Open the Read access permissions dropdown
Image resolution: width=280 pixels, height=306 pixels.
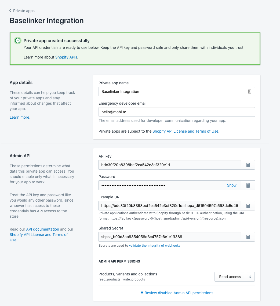[234, 277]
